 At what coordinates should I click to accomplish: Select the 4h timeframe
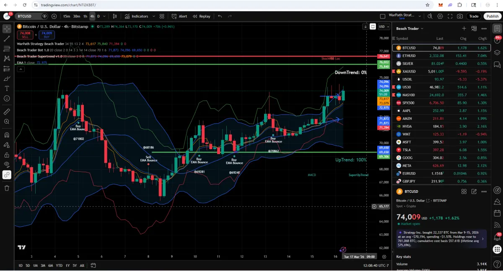pos(92,16)
